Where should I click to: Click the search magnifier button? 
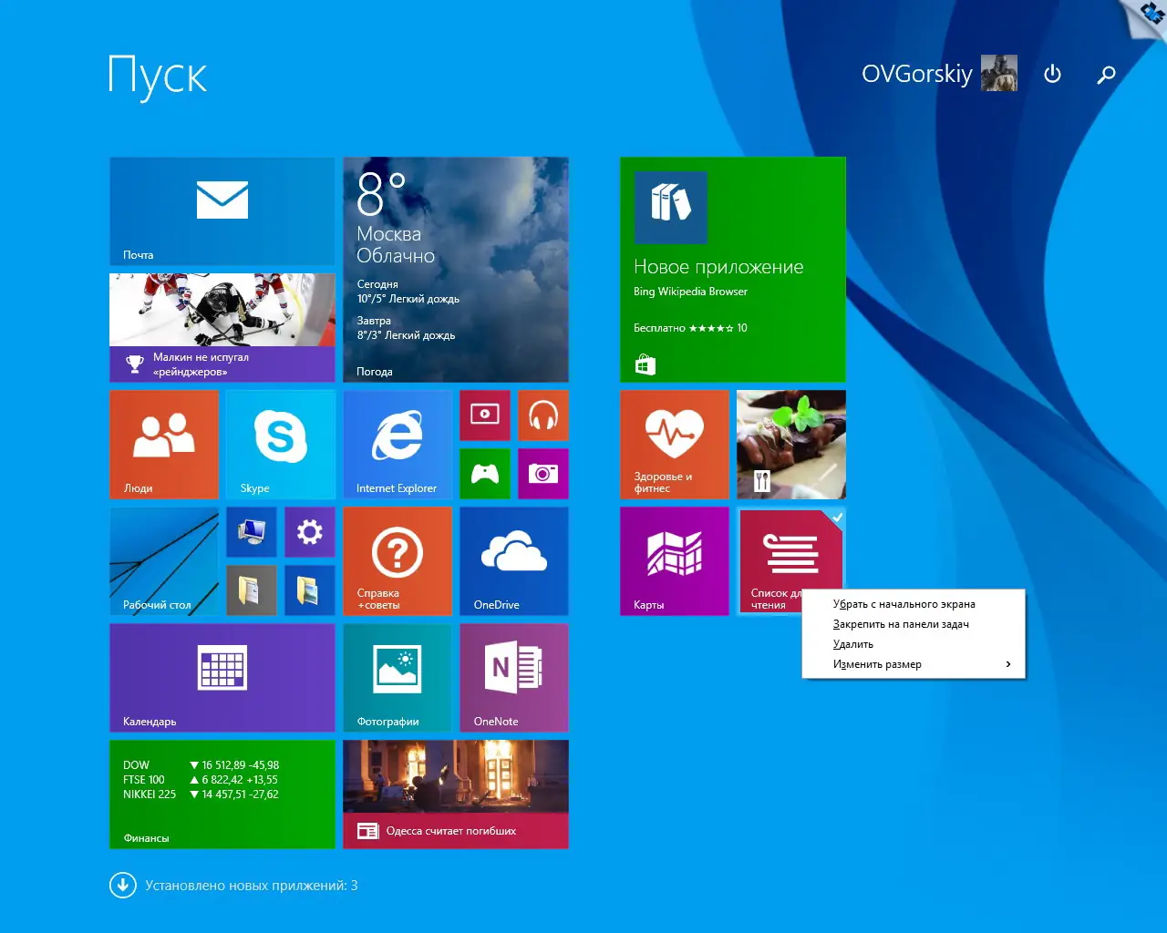[1106, 74]
